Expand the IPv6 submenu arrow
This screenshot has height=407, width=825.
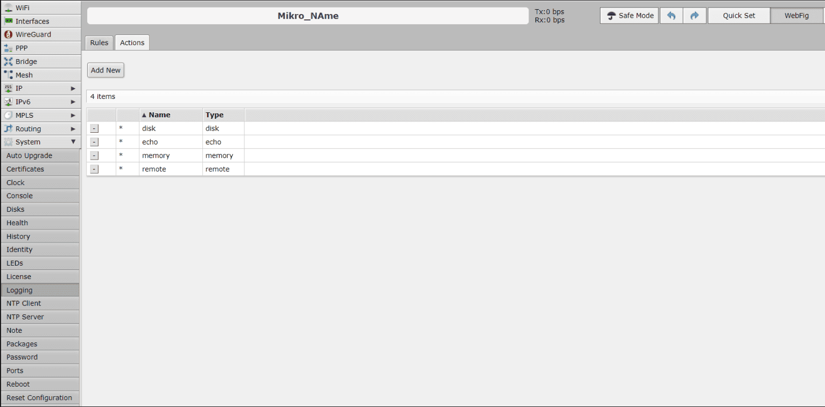pyautogui.click(x=73, y=102)
